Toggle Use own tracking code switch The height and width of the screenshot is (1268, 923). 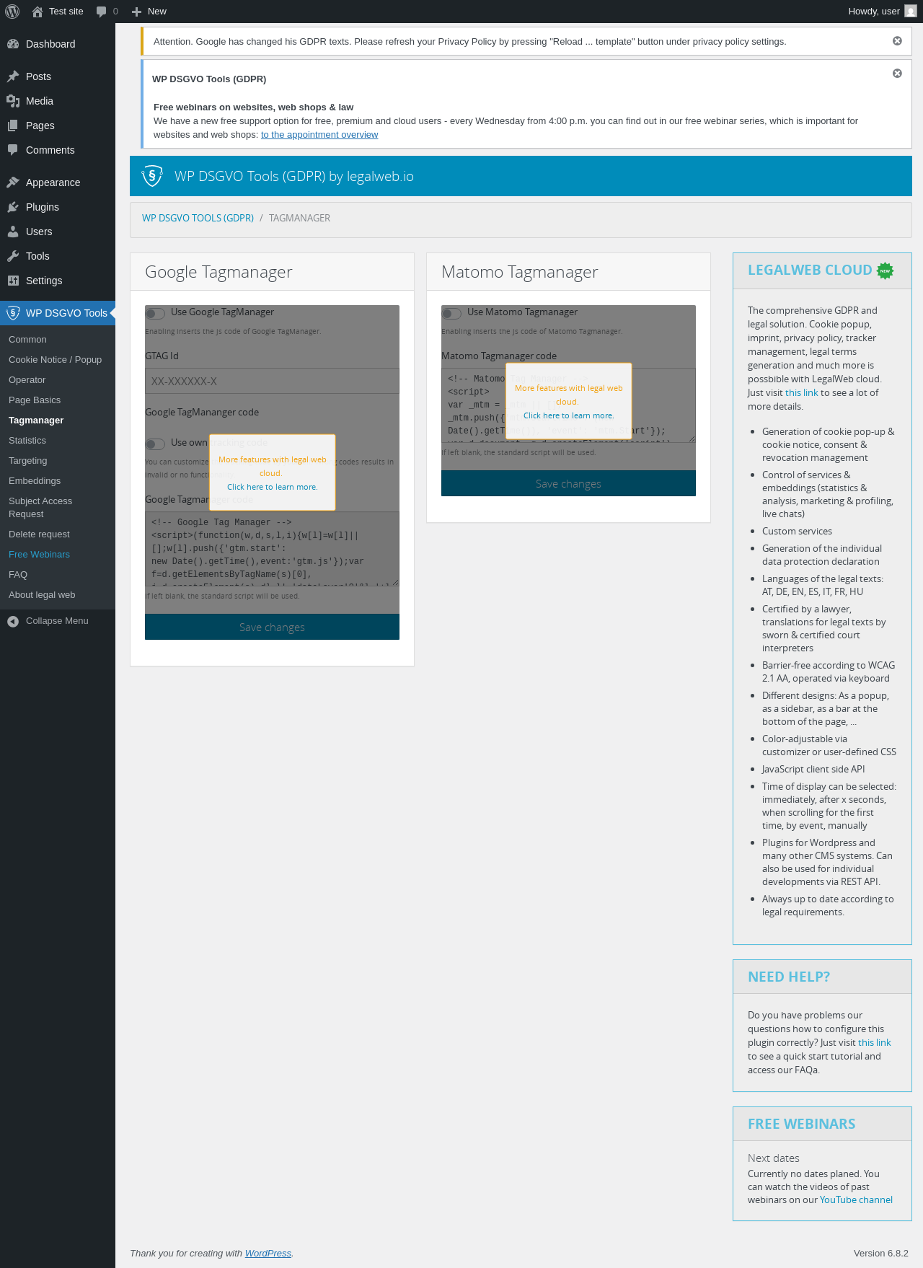pyautogui.click(x=155, y=444)
